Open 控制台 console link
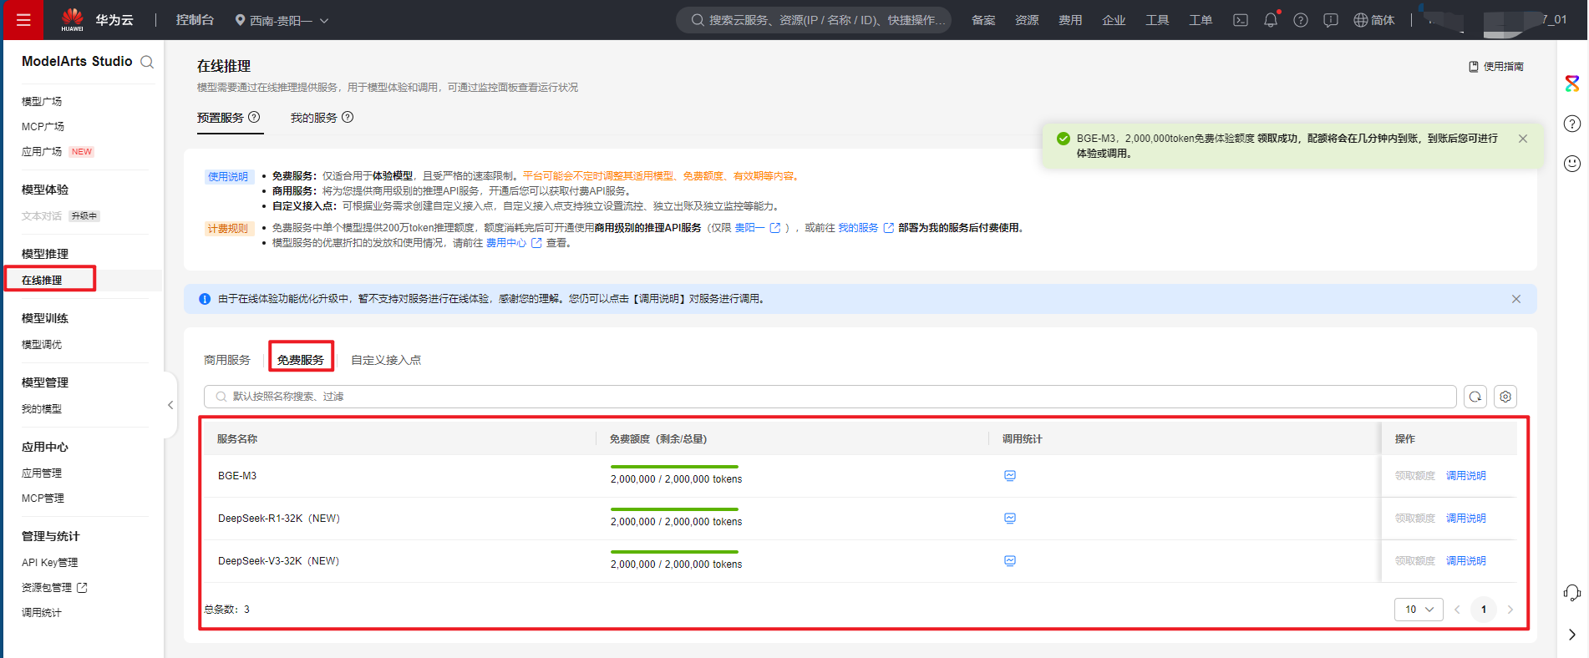 coord(195,20)
